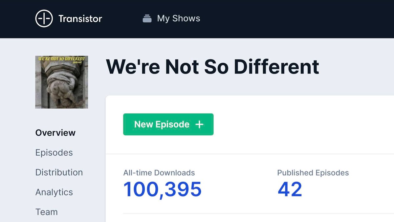Click the We're Not So Different podcast artwork
The height and width of the screenshot is (222, 394).
coord(62,82)
